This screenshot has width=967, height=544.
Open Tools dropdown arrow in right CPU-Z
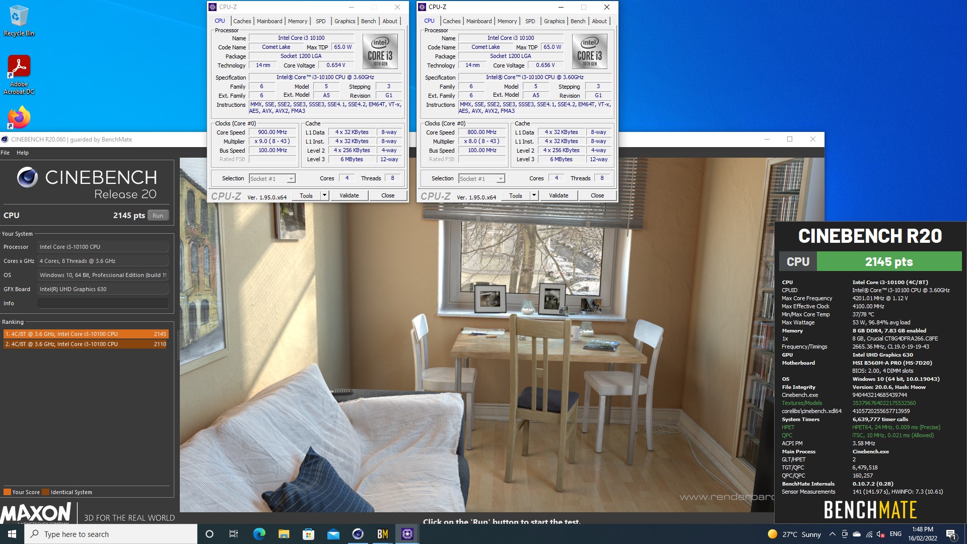534,195
